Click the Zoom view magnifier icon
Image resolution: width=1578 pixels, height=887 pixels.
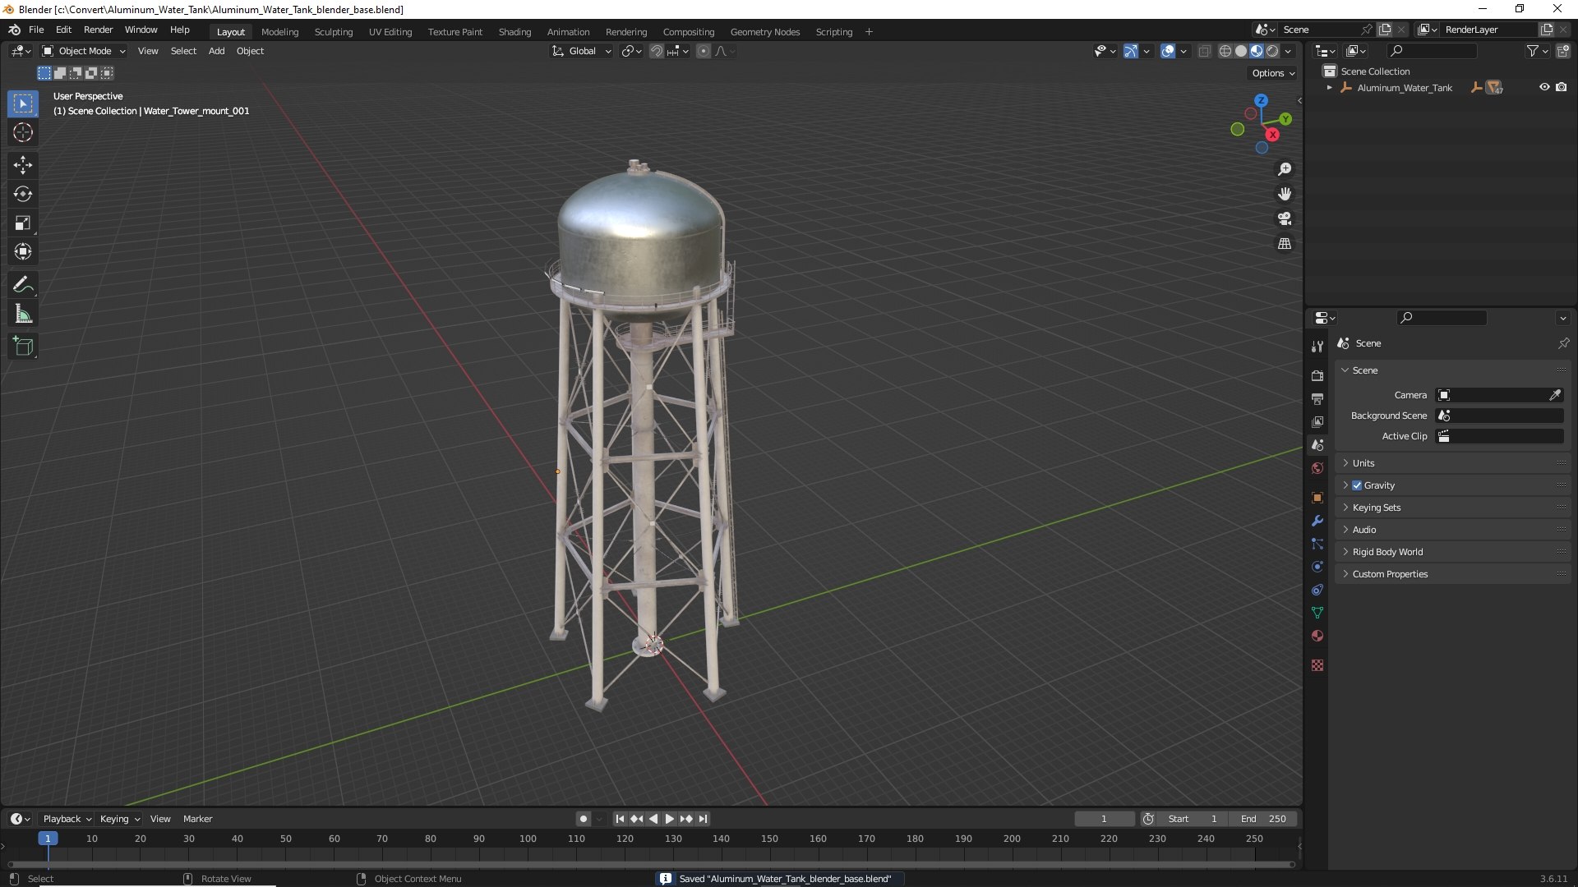[1285, 169]
